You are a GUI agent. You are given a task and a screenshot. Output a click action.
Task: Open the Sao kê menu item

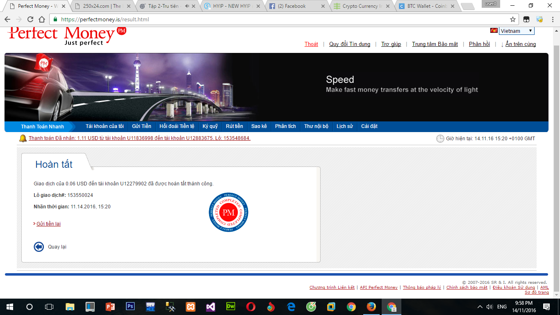(x=259, y=126)
